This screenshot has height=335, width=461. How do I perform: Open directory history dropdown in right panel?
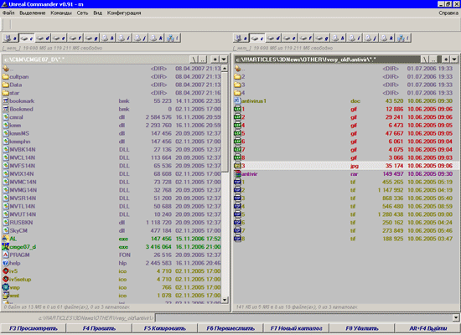pos(454,59)
